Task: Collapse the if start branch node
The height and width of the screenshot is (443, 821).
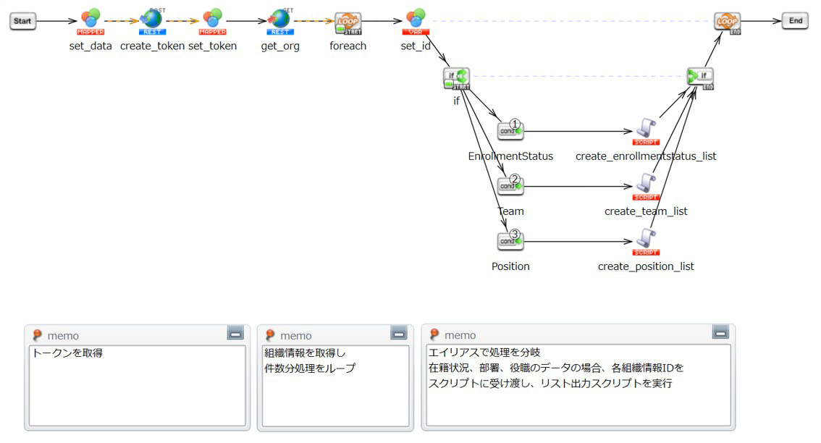Action: [449, 84]
